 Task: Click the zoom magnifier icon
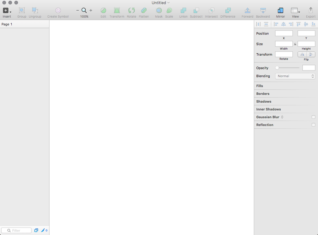[84, 11]
